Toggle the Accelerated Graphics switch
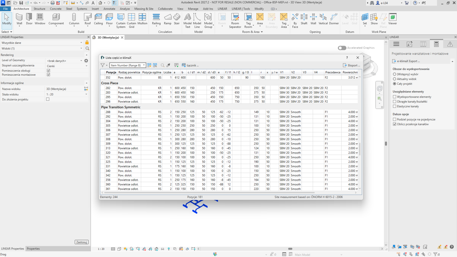 [x=342, y=48]
